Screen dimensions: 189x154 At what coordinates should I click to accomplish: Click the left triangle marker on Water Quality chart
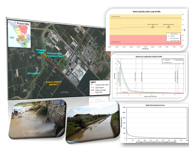tap(153, 27)
